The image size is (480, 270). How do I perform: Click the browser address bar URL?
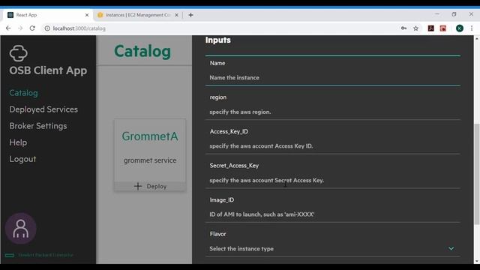pyautogui.click(x=79, y=28)
